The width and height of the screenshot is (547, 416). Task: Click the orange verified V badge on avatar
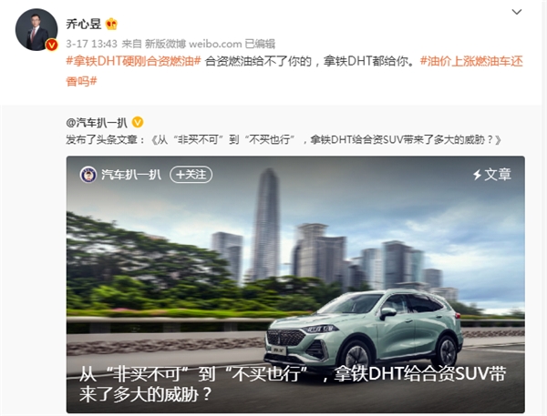point(52,45)
